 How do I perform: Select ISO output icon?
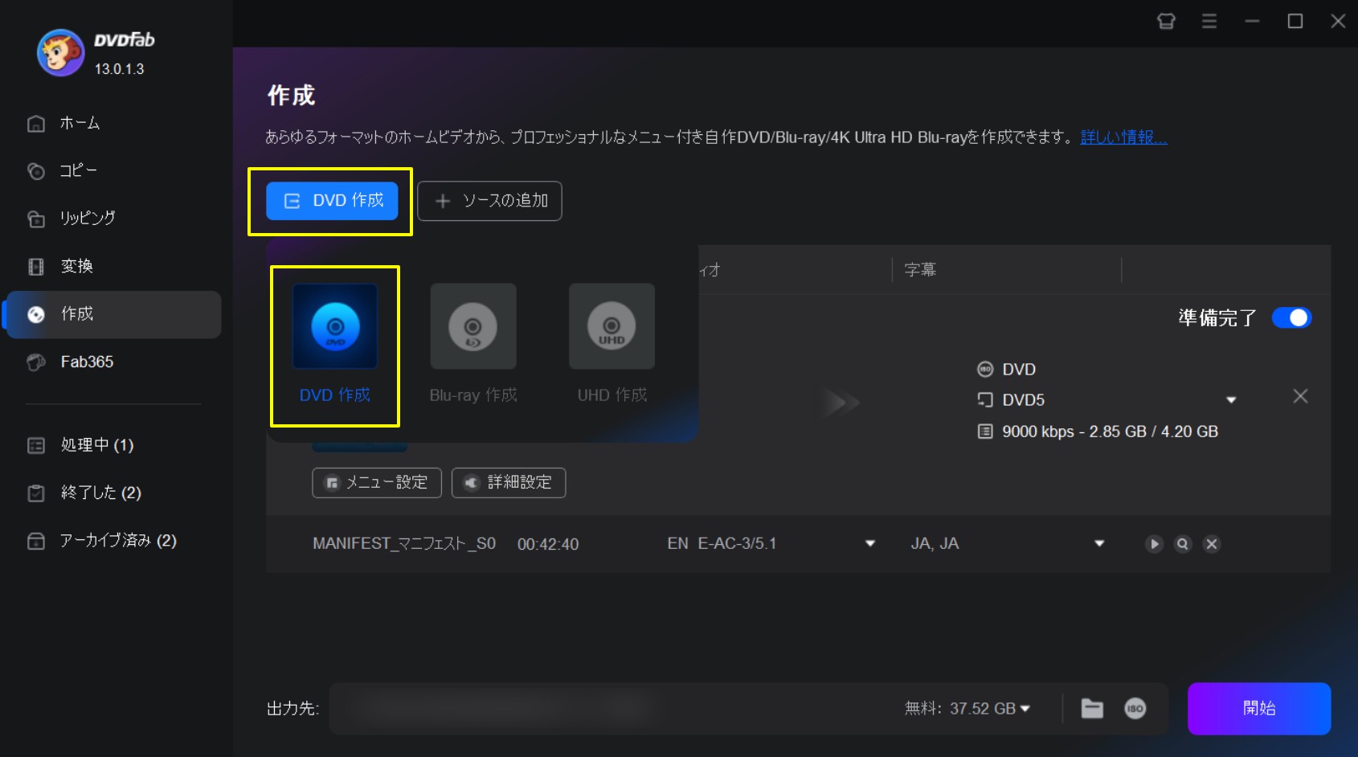tap(1135, 709)
